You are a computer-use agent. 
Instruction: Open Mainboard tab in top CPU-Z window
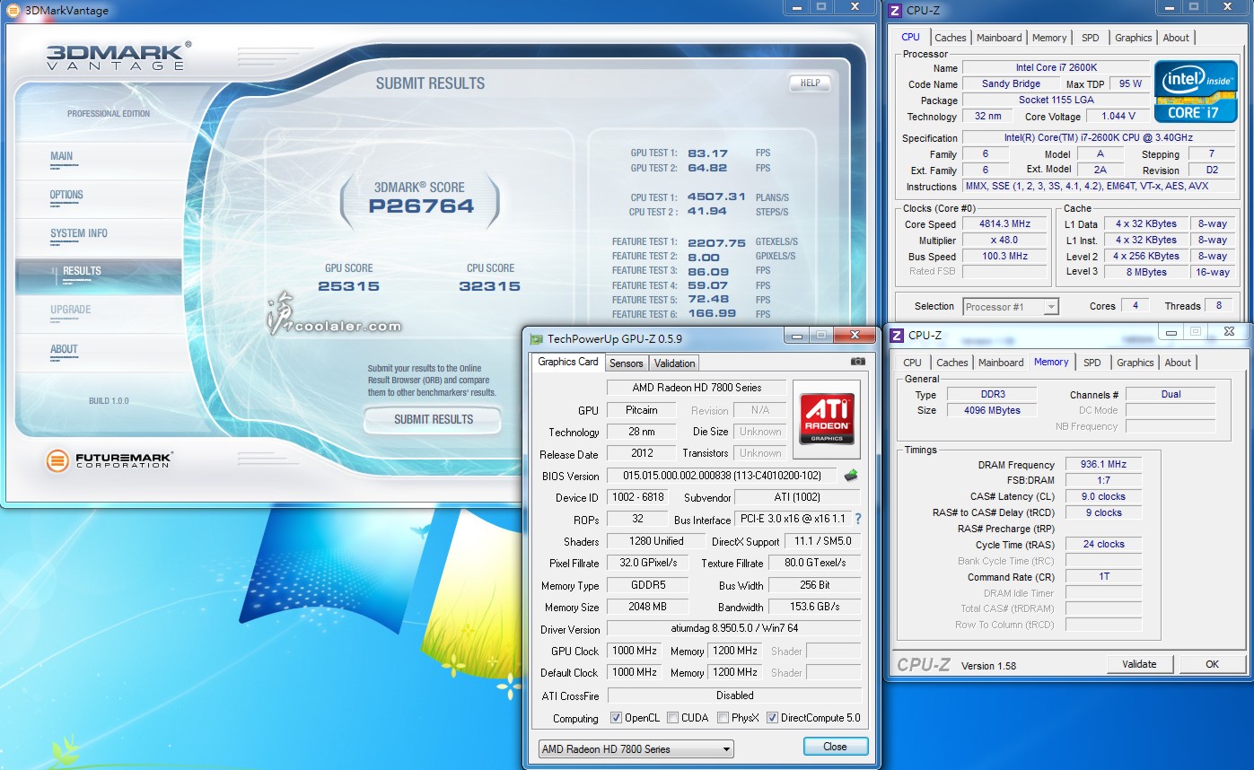[x=999, y=38]
